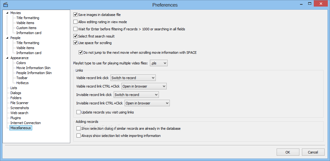Enable Update records you visit using links
This screenshot has height=161, width=330.
78,112
